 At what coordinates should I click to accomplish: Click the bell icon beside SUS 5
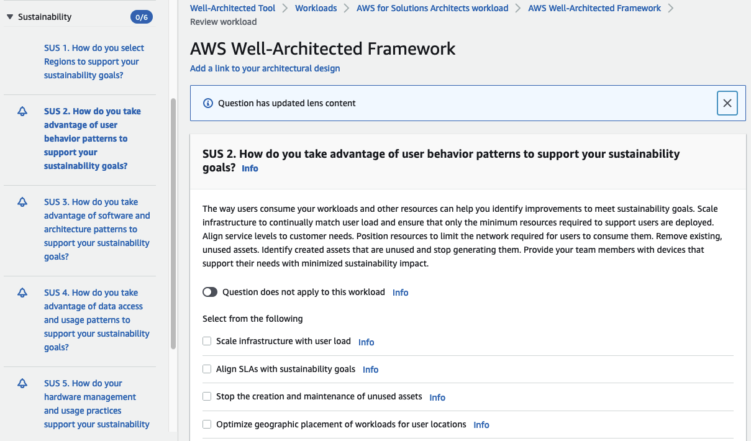22,384
